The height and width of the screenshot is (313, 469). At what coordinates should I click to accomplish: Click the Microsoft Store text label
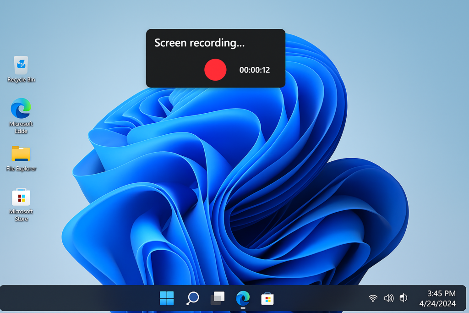(21, 215)
